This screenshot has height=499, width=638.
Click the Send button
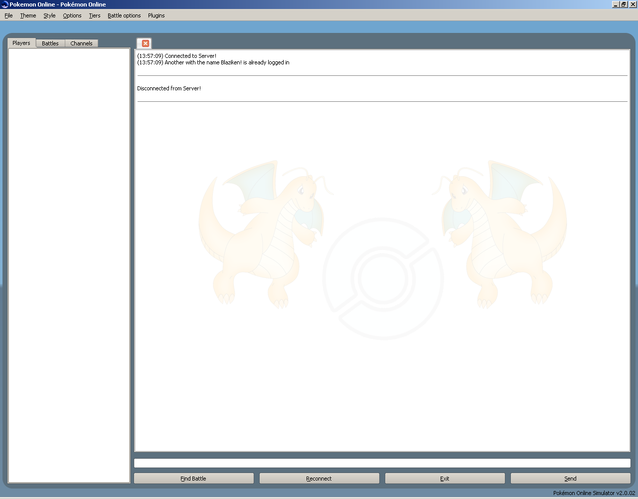pyautogui.click(x=570, y=479)
